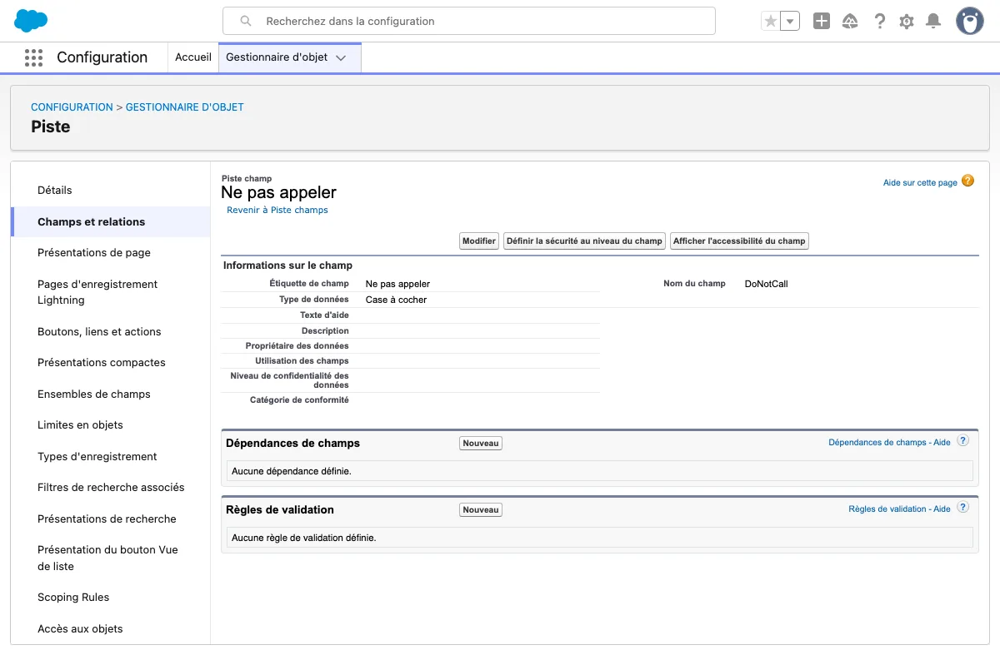Viewport: 1000px width, 655px height.
Task: View notifications bell
Action: coord(933,22)
